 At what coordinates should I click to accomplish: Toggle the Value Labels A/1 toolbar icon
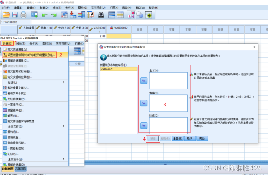click(x=131, y=15)
